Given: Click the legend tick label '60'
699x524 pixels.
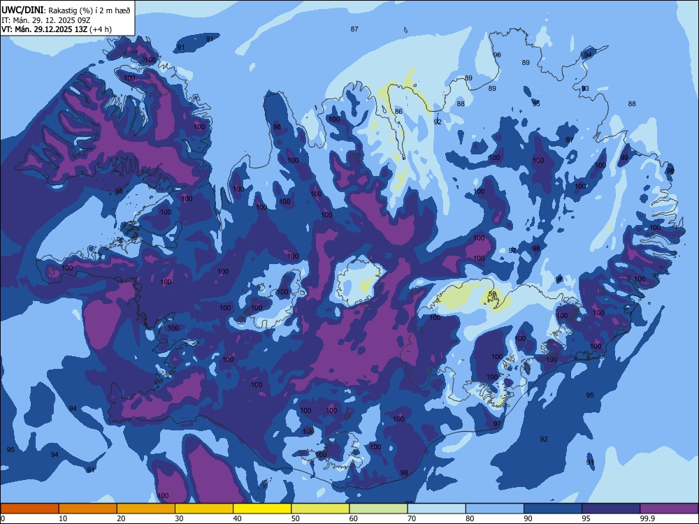Looking at the screenshot, I should [354, 518].
